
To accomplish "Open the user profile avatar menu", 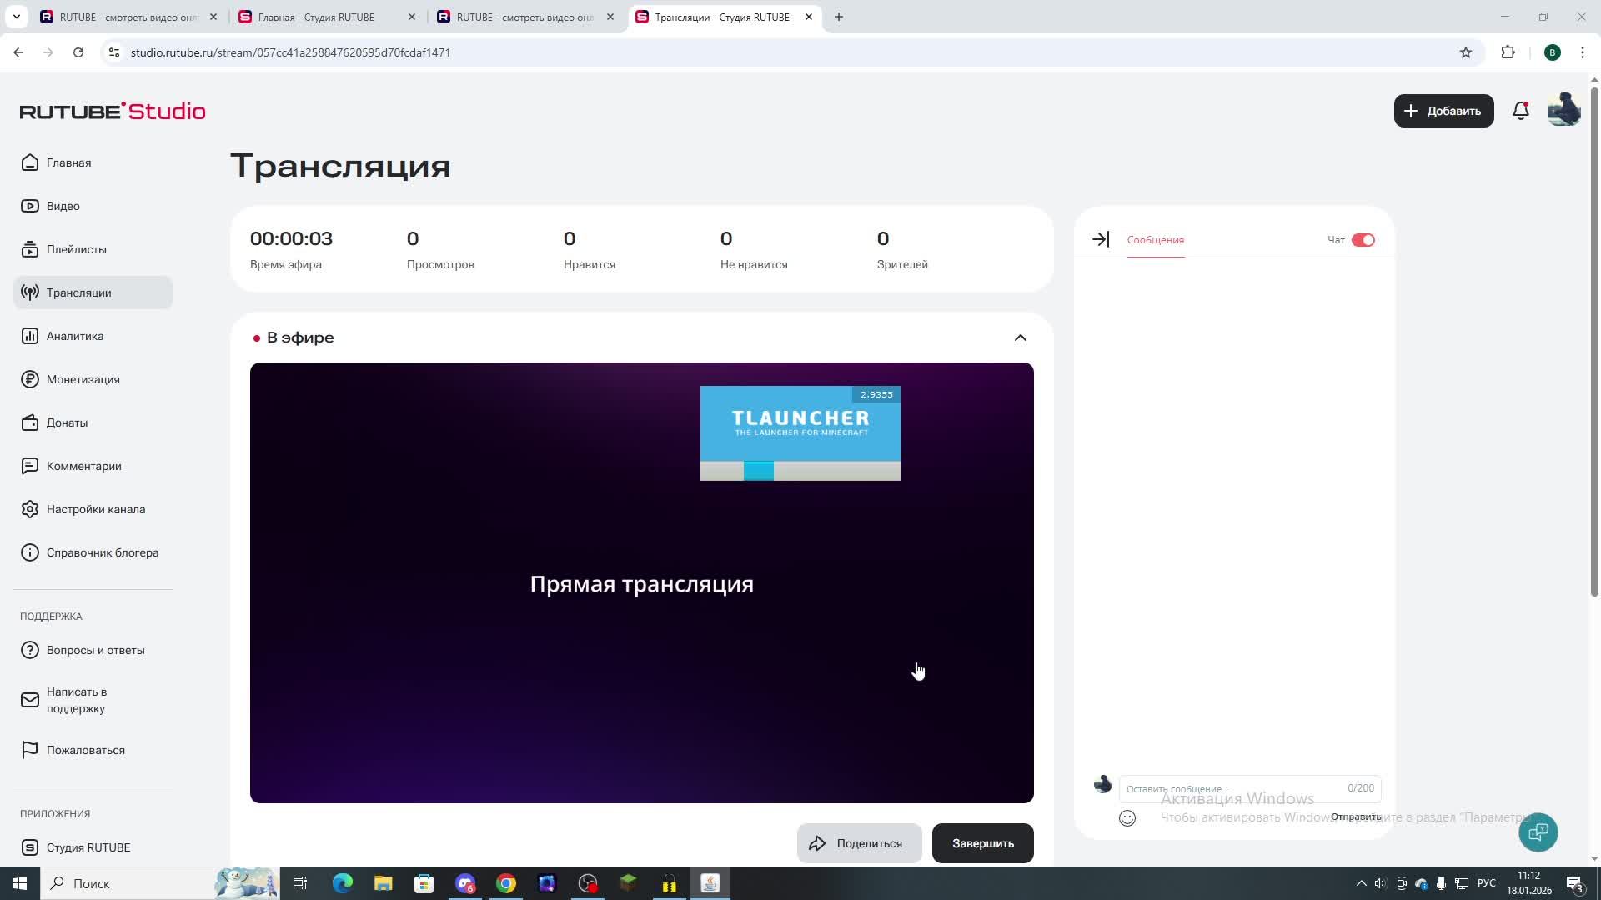I will (x=1563, y=111).
